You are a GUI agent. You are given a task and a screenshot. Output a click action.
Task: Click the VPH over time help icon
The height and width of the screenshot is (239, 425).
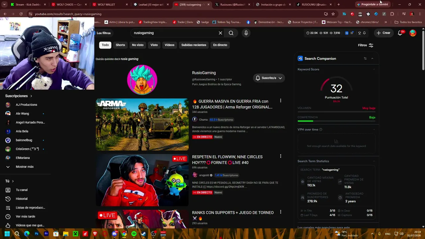coord(321,129)
